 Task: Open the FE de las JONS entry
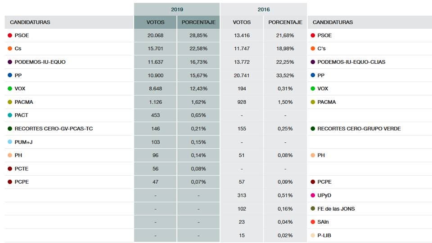(336, 209)
